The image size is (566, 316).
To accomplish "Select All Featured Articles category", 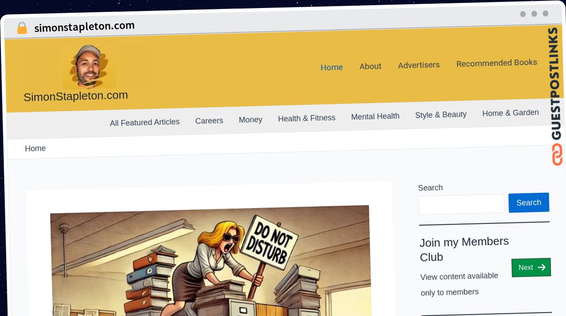I will (x=145, y=123).
